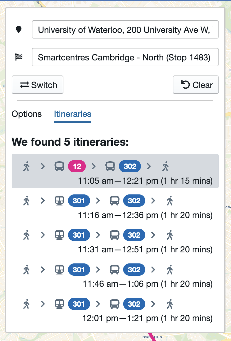Screen dimensions: 231x341
Task: Click route 302 badge in the 12:01 pm itinerary
Action: [134, 304]
